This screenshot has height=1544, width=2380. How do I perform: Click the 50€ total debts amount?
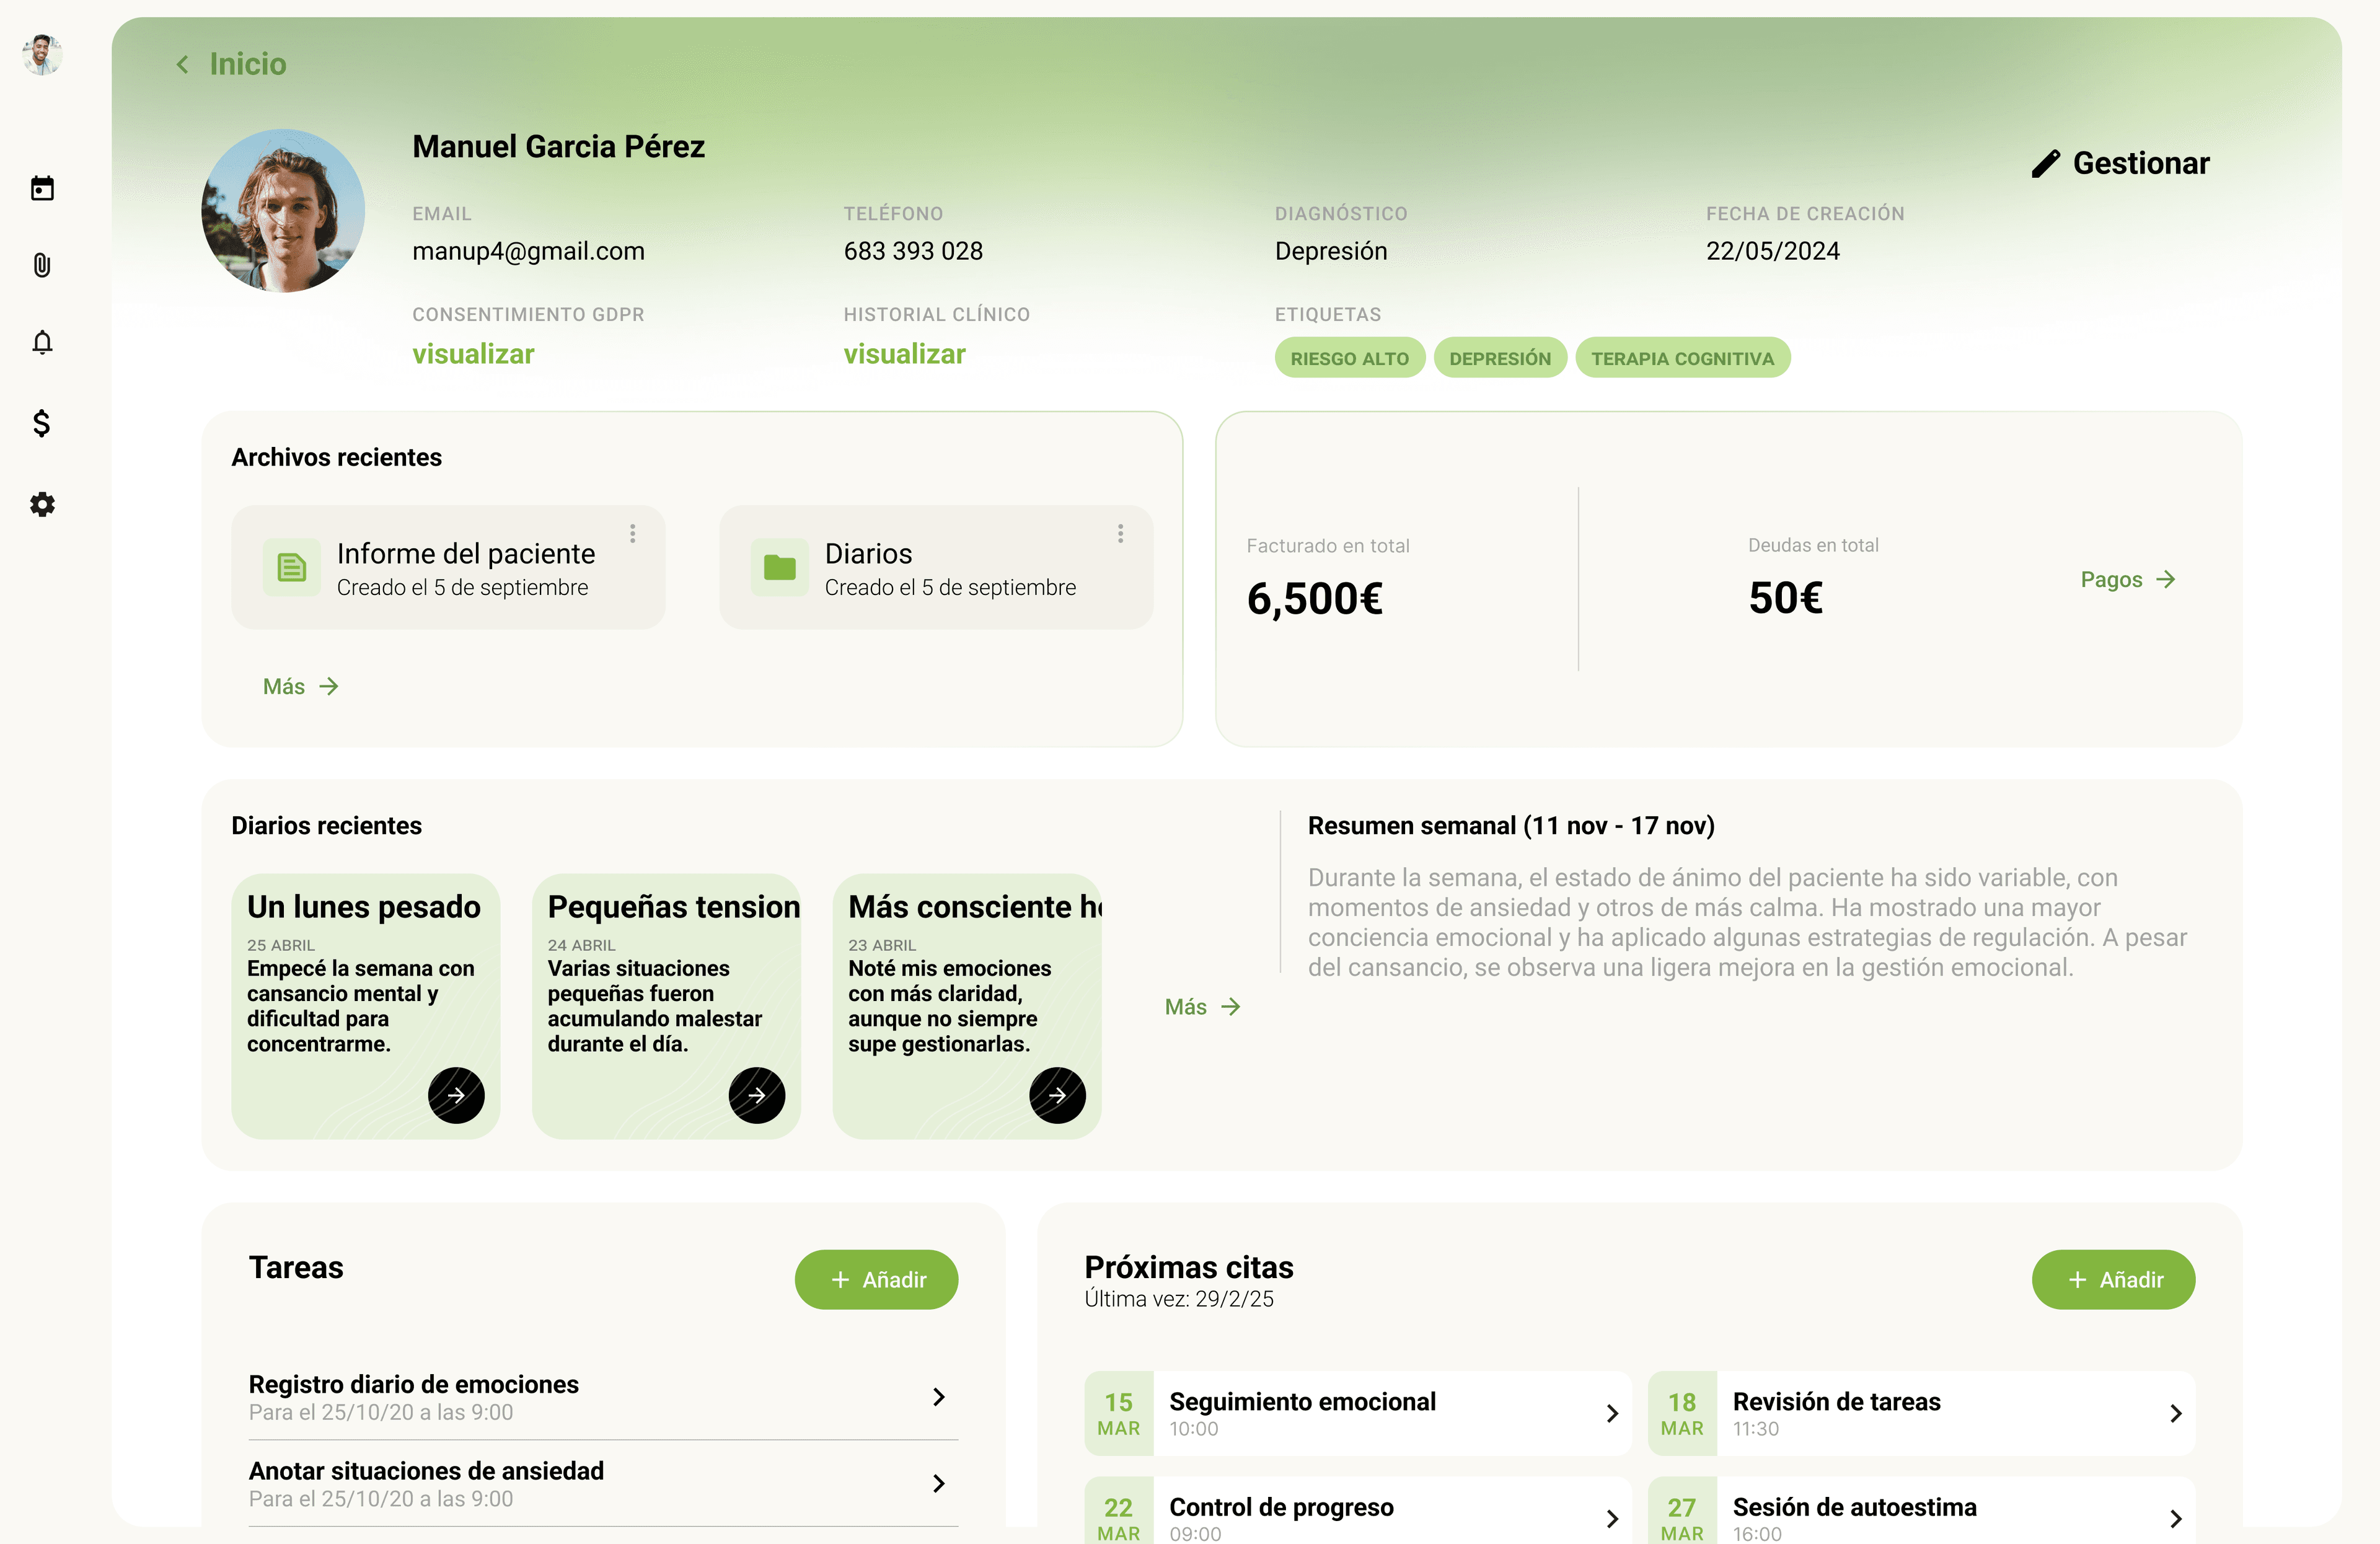point(1787,599)
